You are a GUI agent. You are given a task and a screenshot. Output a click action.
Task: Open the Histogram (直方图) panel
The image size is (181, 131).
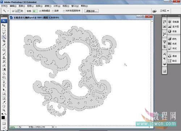[173, 27]
